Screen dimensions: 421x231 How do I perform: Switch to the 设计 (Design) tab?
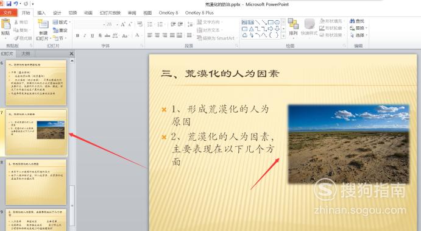pyautogui.click(x=57, y=13)
